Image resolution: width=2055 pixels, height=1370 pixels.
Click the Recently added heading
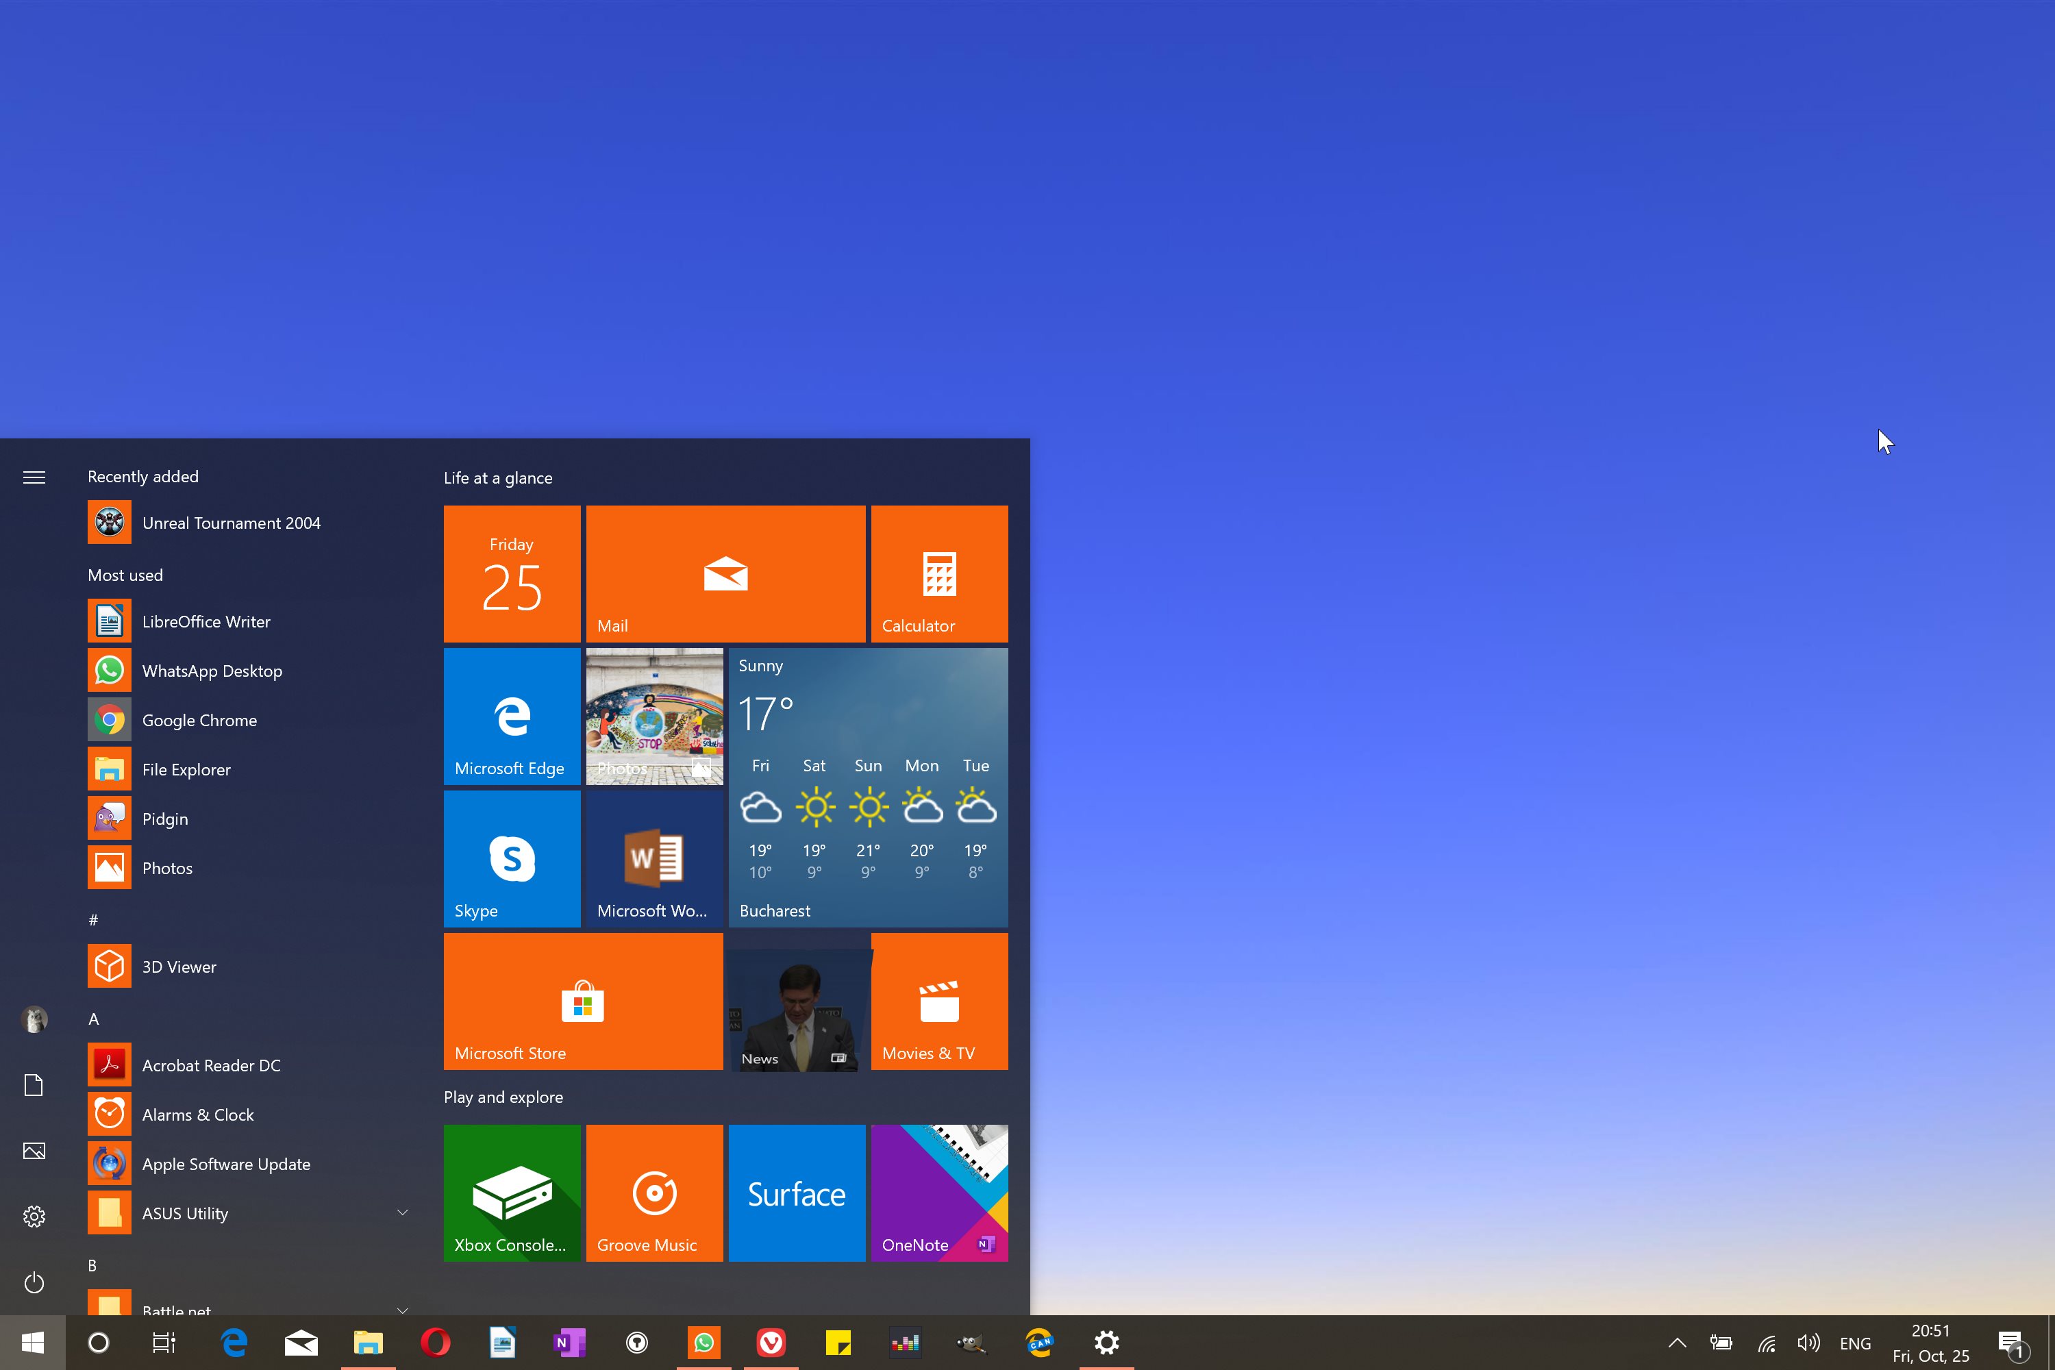click(143, 476)
